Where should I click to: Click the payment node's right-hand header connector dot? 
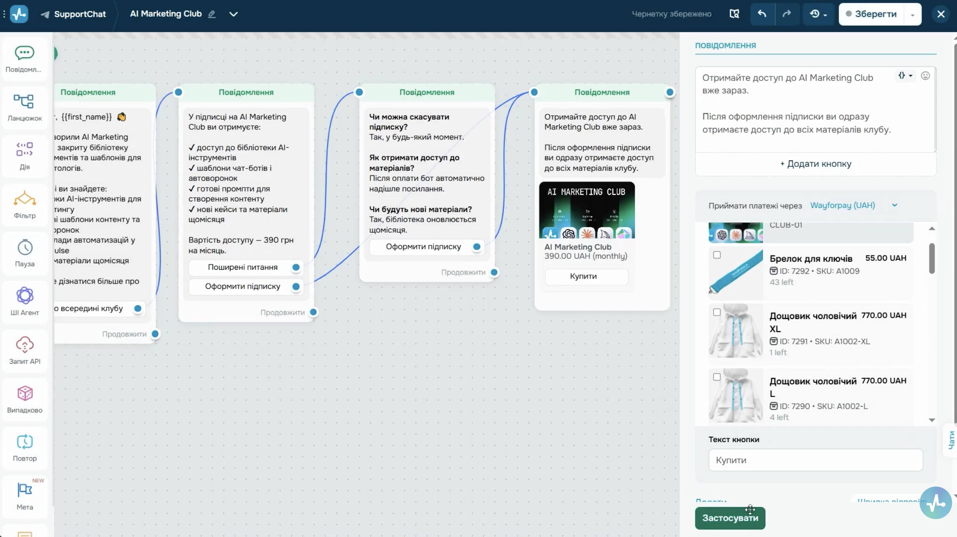(x=670, y=92)
